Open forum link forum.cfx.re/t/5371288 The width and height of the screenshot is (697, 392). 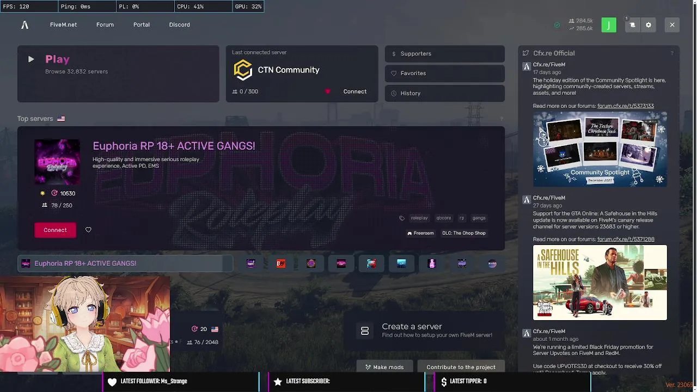(626, 240)
